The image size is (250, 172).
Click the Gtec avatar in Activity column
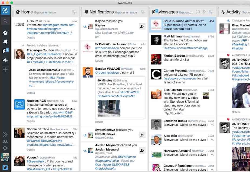tap(225, 29)
